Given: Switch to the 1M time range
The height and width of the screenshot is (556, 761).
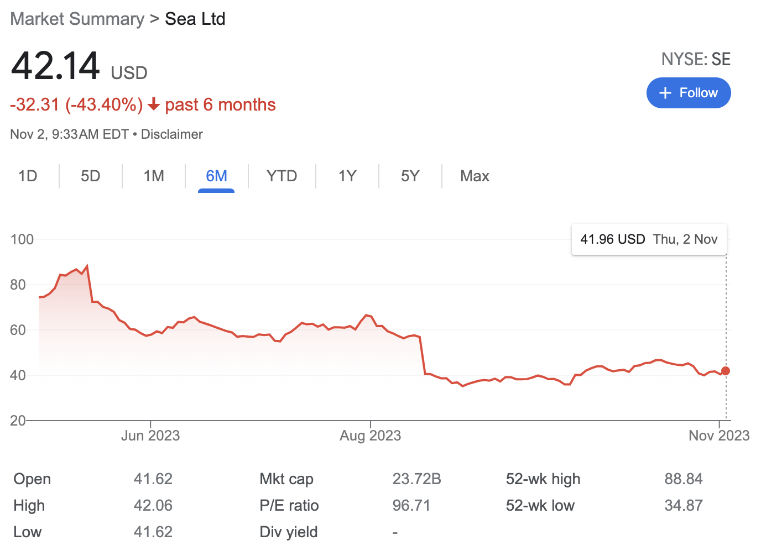Looking at the screenshot, I should tap(154, 176).
